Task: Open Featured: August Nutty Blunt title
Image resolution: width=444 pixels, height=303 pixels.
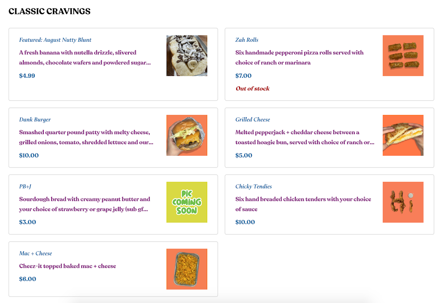Action: (x=55, y=40)
